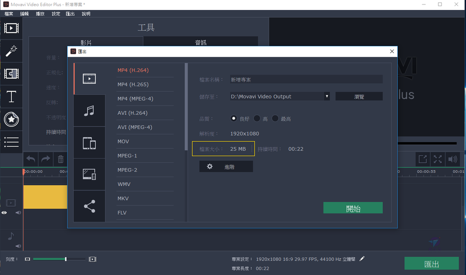
Task: Enter fullscreen preview mode
Action: coord(437,159)
